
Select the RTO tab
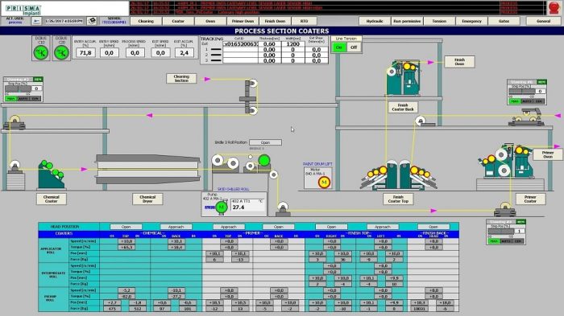(x=304, y=21)
